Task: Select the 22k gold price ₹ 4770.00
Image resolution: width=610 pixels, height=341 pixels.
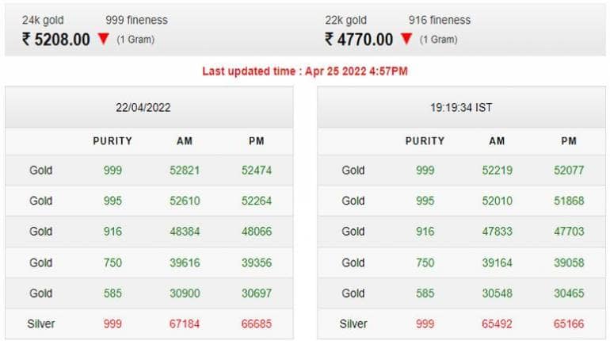Action: 359,40
